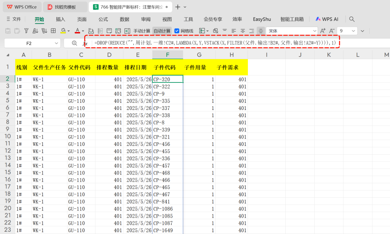This screenshot has width=390, height=234.
Task: Switch to the 公式 ribbon tab
Action: coord(103,19)
